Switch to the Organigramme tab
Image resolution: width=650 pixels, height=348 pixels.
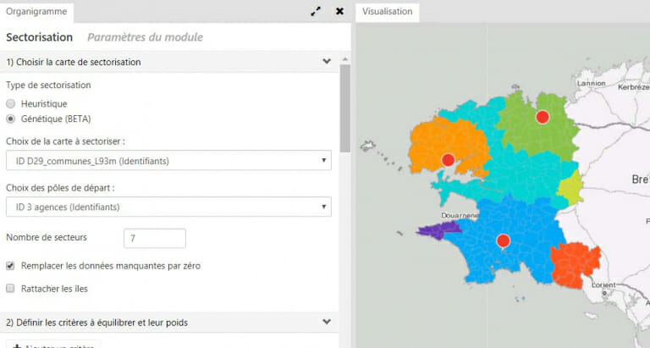click(x=36, y=12)
